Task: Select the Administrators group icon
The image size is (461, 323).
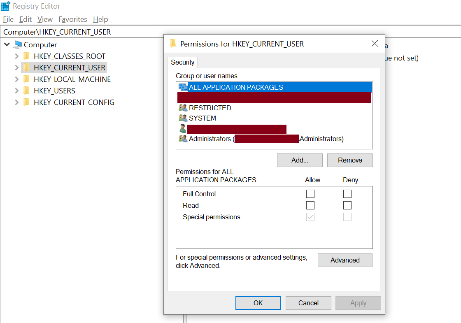Action: click(x=182, y=139)
